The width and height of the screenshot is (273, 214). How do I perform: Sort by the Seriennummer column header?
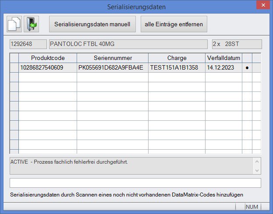click(112, 58)
